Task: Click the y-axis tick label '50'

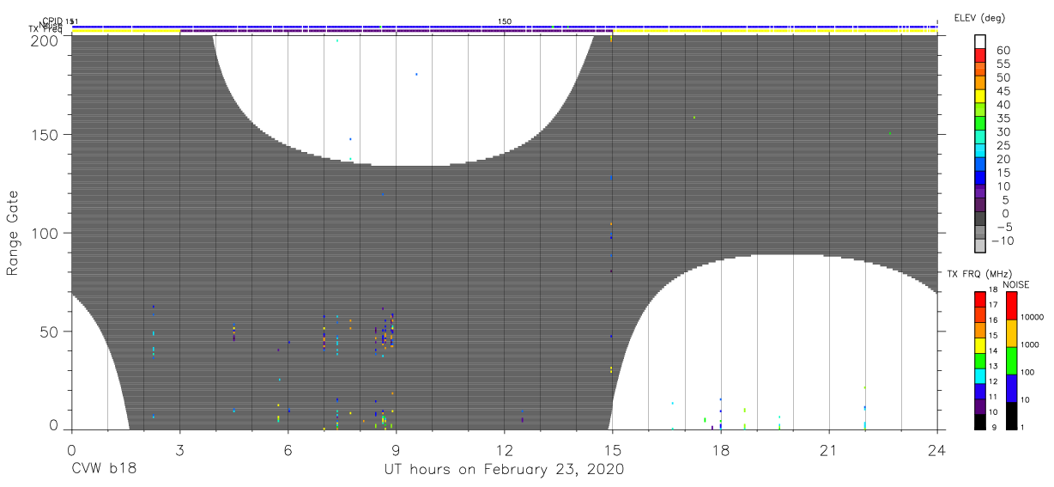Action: 49,331
